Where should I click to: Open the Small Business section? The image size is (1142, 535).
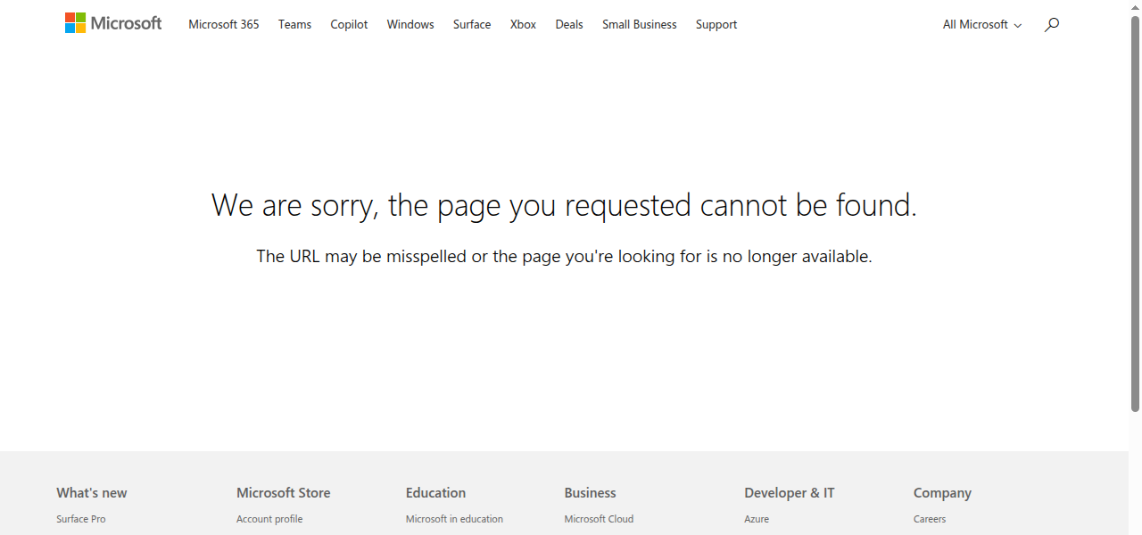coord(639,24)
